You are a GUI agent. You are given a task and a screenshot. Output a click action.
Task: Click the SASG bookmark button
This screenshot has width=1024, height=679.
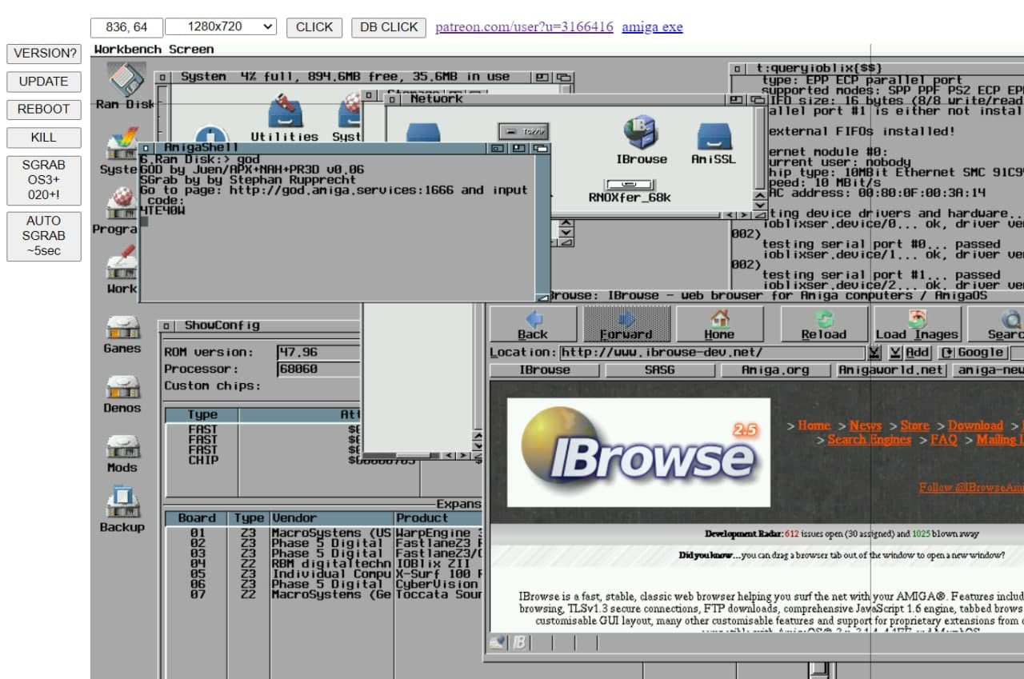click(659, 370)
